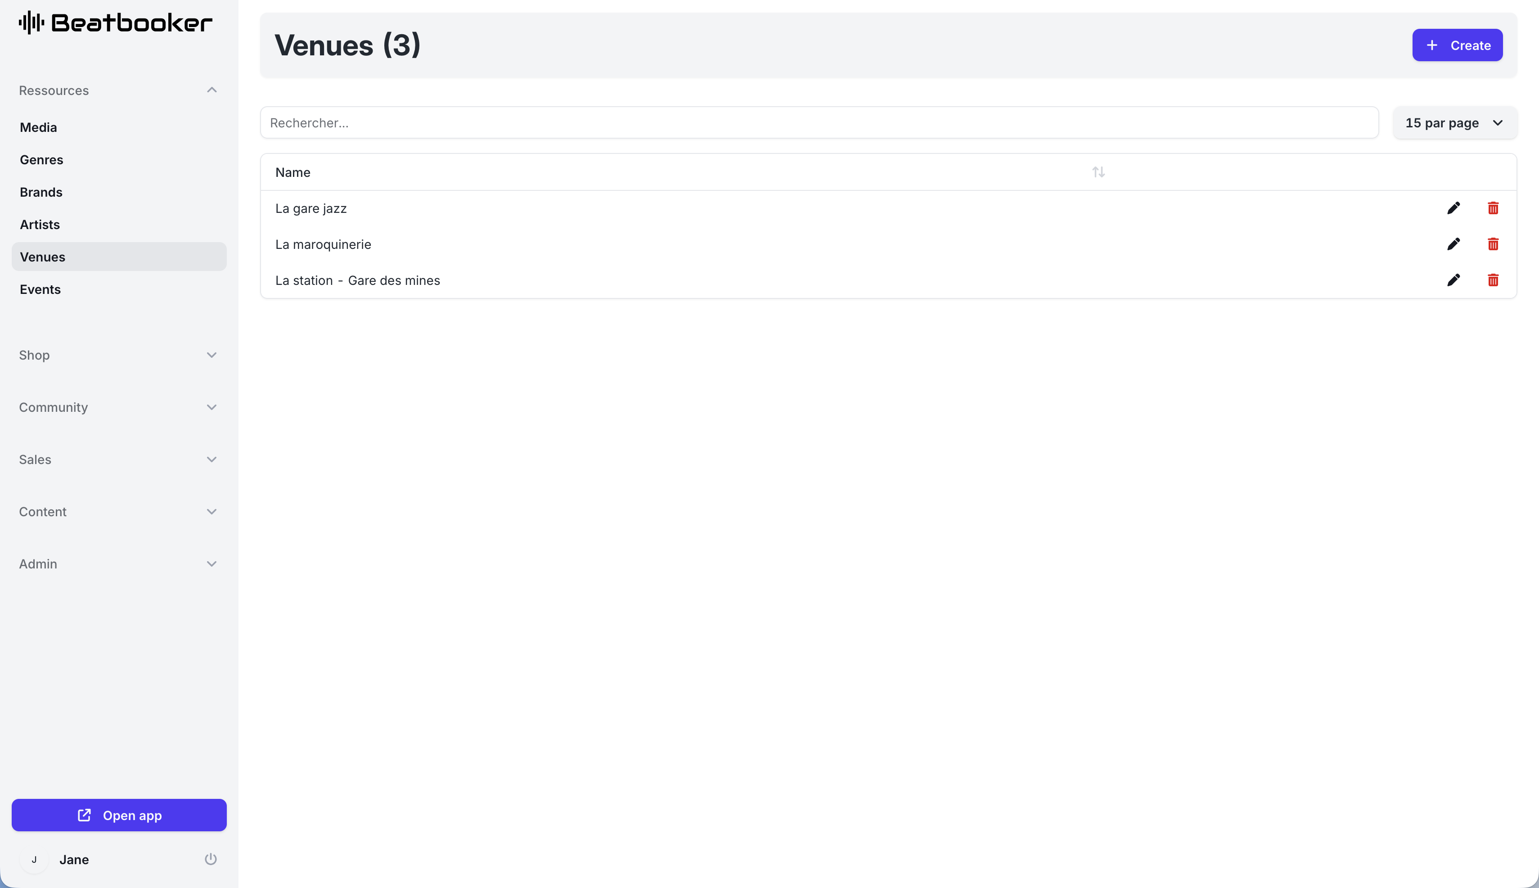Image resolution: width=1539 pixels, height=888 pixels.
Task: Edit the La gare jazz venue
Action: pyautogui.click(x=1453, y=208)
